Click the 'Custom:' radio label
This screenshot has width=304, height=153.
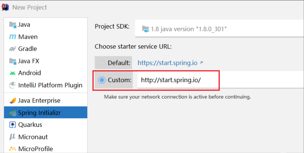(x=119, y=80)
